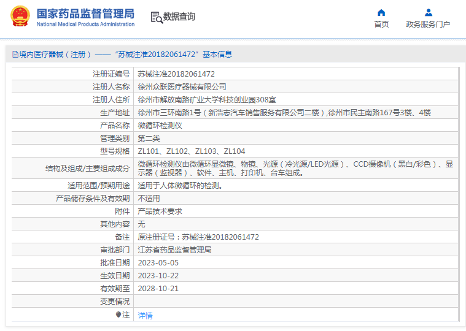Select approval date 2023-05-05
This screenshot has height=331, width=466.
pos(158,263)
